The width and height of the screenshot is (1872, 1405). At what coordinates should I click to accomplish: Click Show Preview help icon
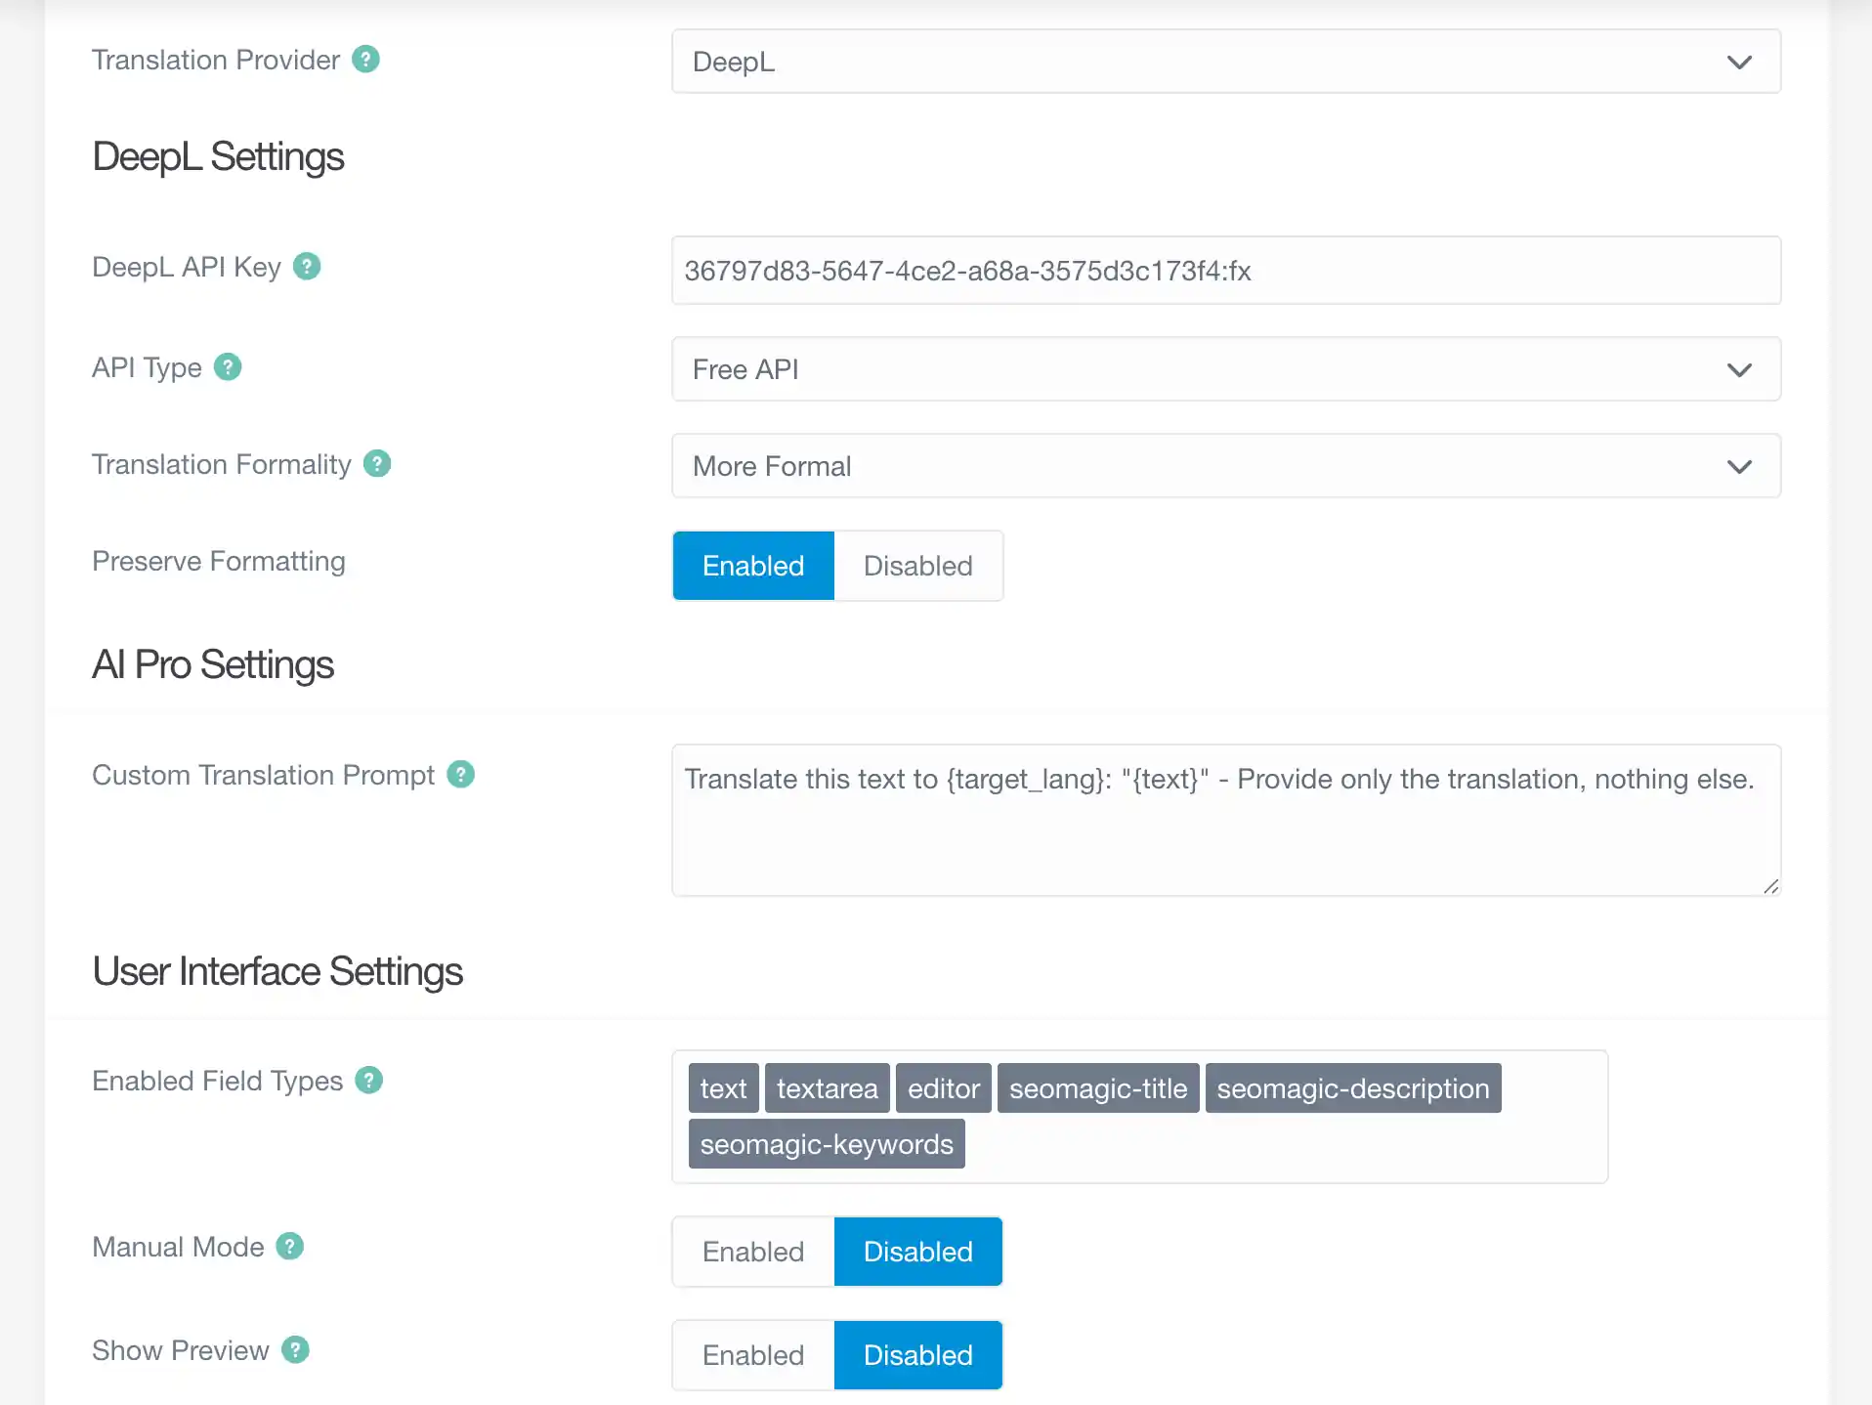point(295,1350)
